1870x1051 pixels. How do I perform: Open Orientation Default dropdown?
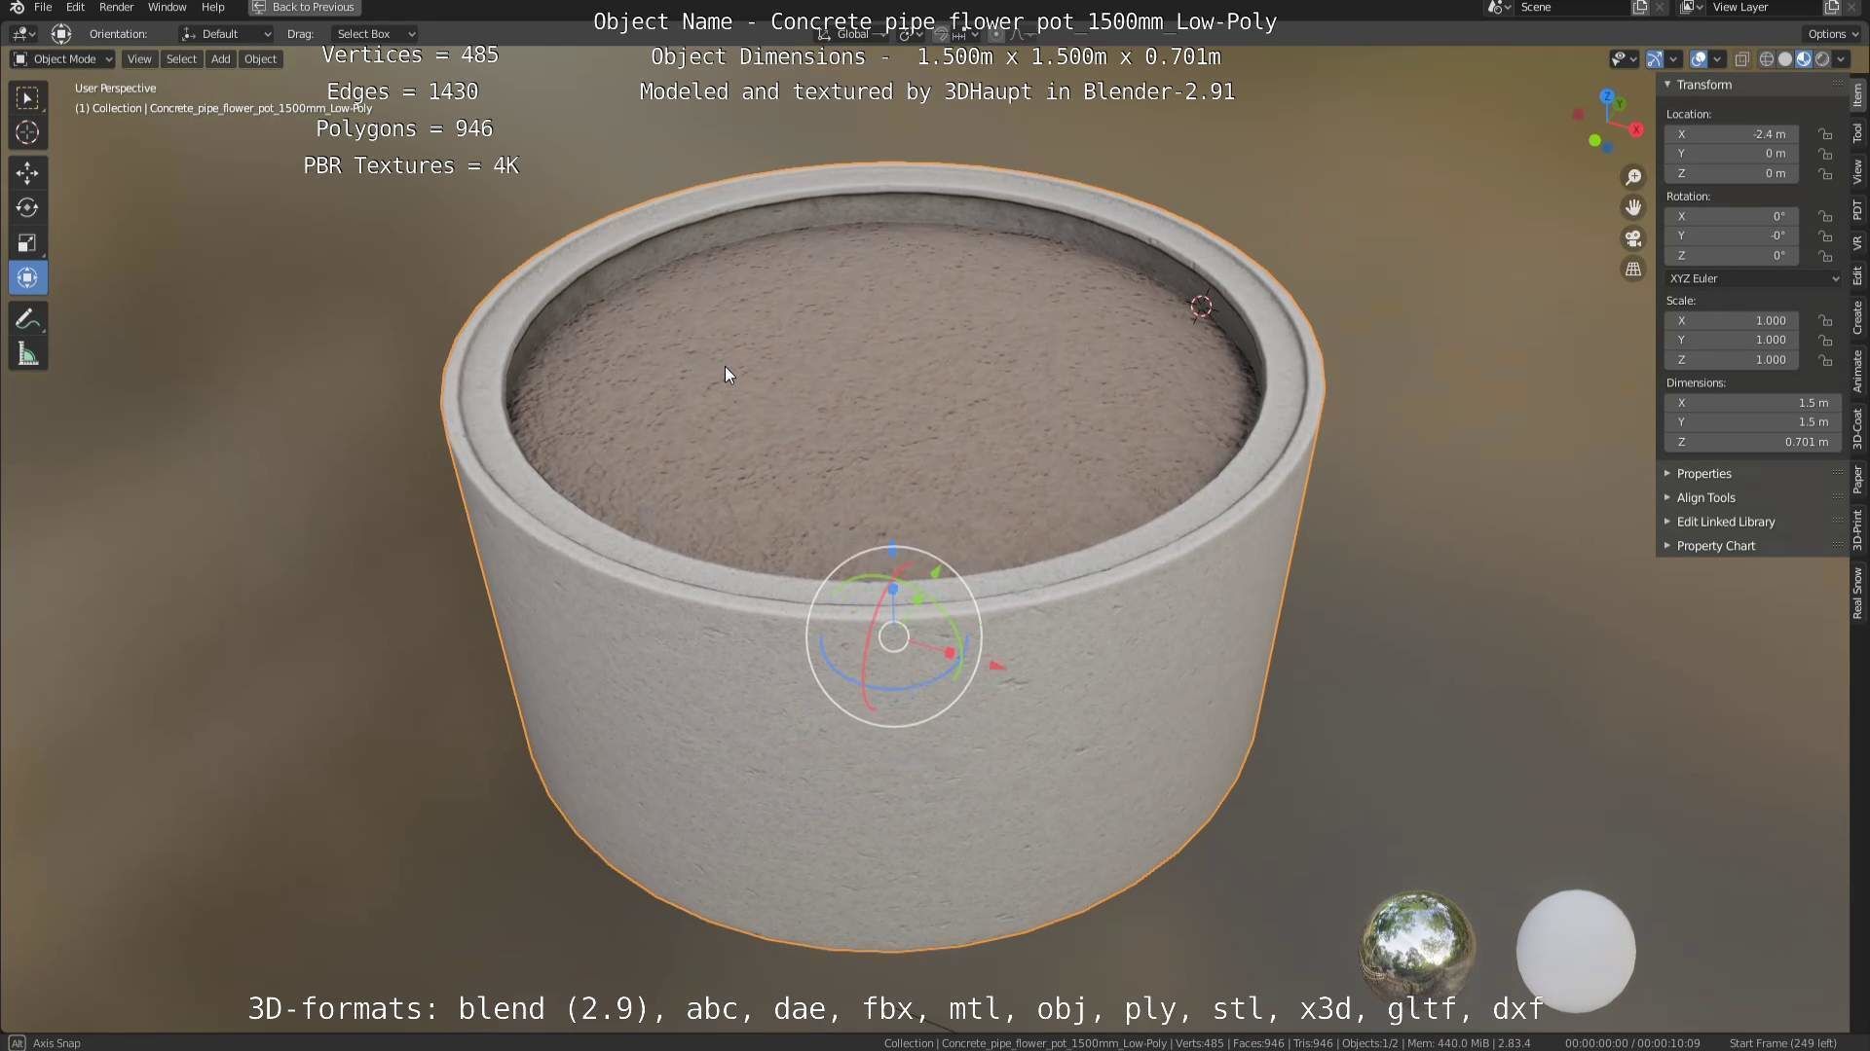(x=225, y=34)
